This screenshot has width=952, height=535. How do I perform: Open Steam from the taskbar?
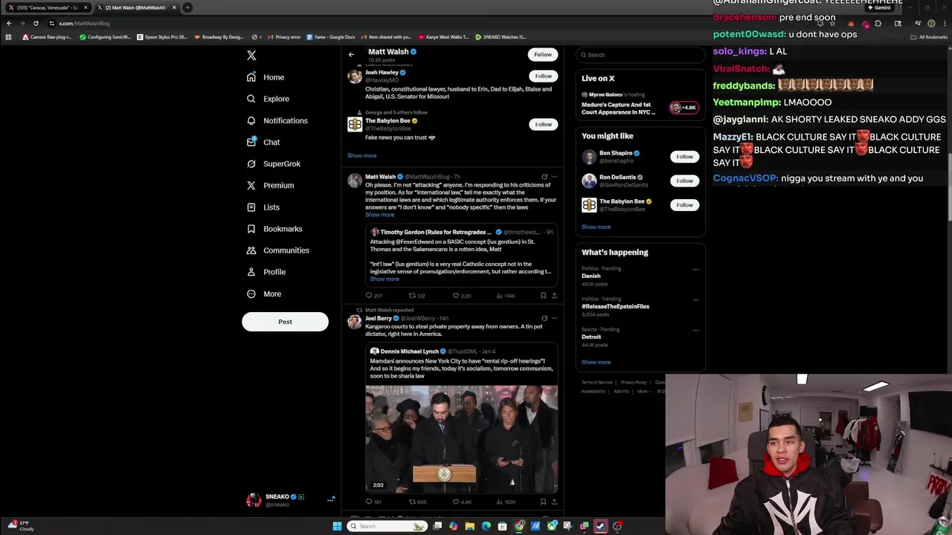point(601,526)
